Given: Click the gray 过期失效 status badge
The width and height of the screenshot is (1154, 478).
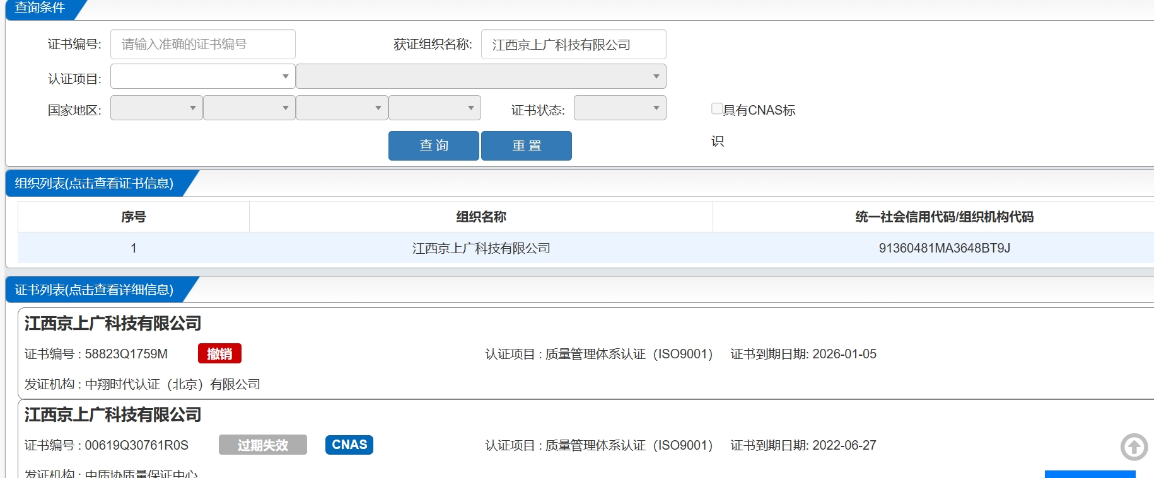Looking at the screenshot, I should [x=263, y=445].
